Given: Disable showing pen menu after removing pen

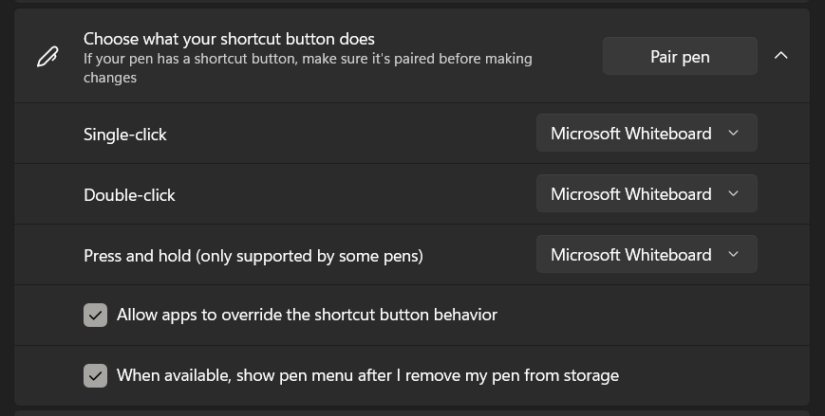Looking at the screenshot, I should 95,376.
